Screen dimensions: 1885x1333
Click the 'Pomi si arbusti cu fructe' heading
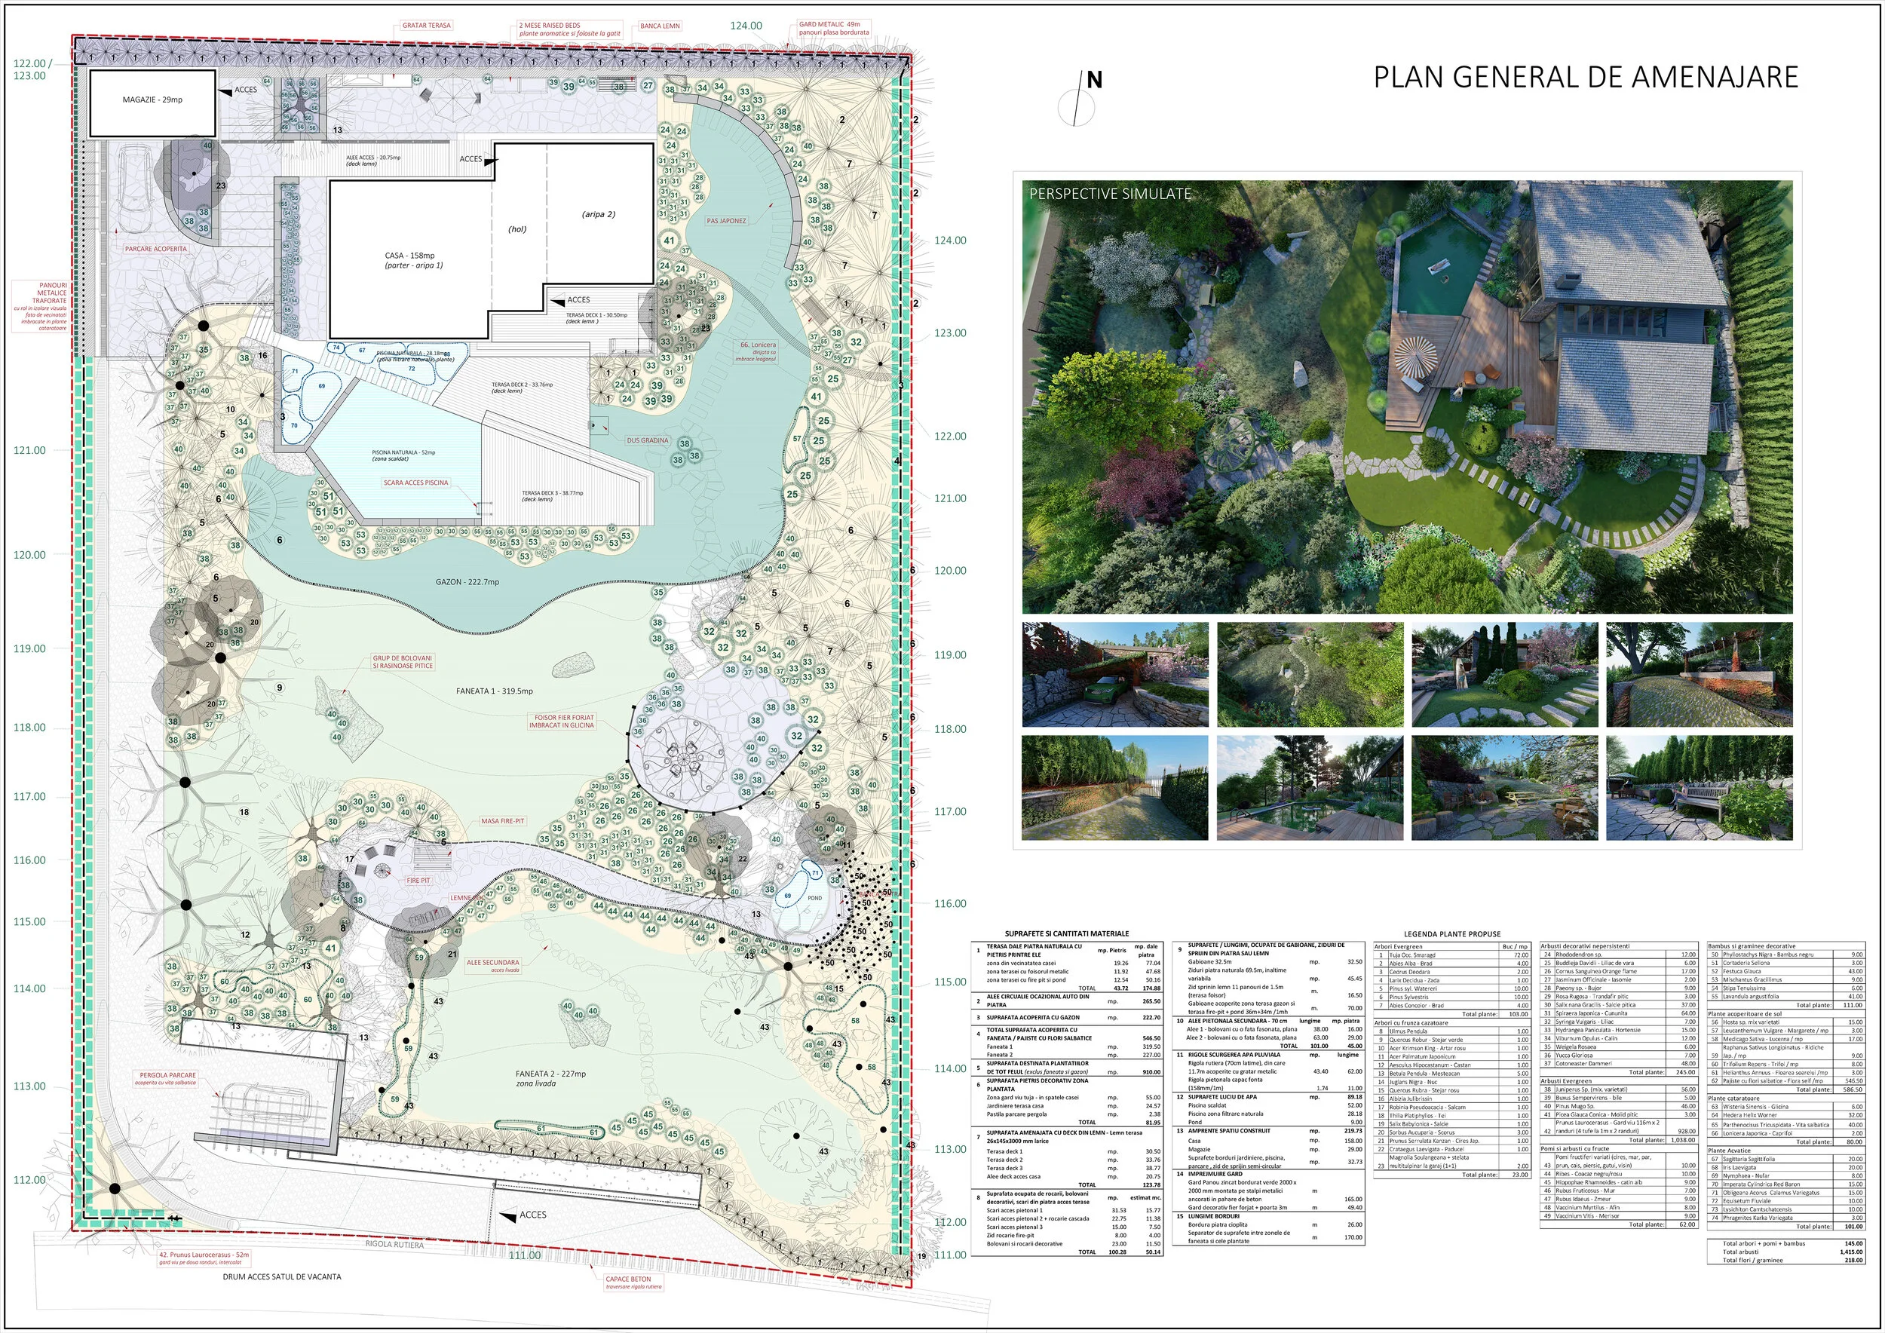pos(1576,1149)
